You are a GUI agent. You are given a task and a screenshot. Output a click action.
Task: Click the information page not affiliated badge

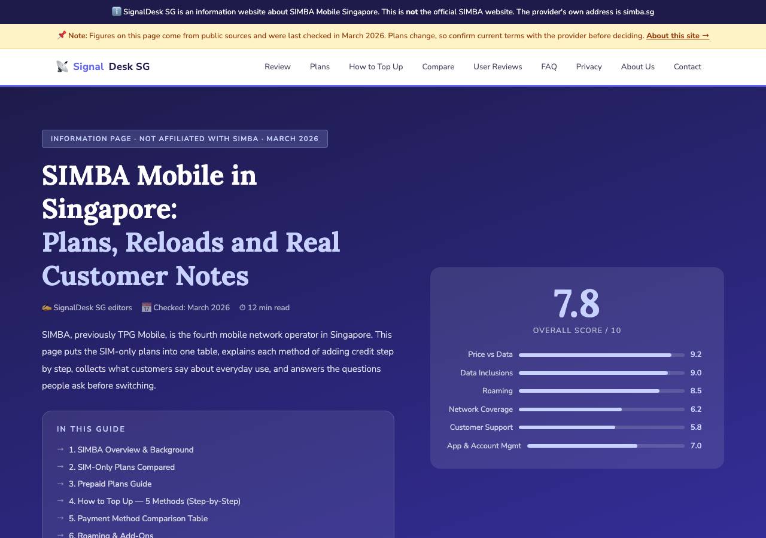click(x=185, y=139)
